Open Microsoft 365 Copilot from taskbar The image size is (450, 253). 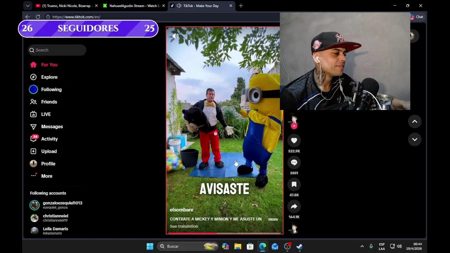click(225, 246)
